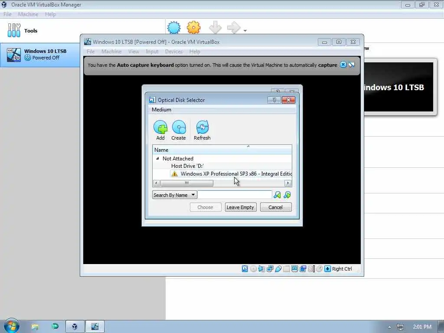Click the horizontal scrollbar right arrow
444x333 pixels.
[x=288, y=183]
